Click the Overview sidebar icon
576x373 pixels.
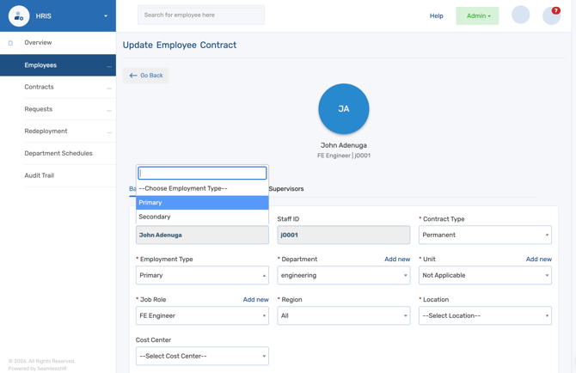pyautogui.click(x=10, y=43)
